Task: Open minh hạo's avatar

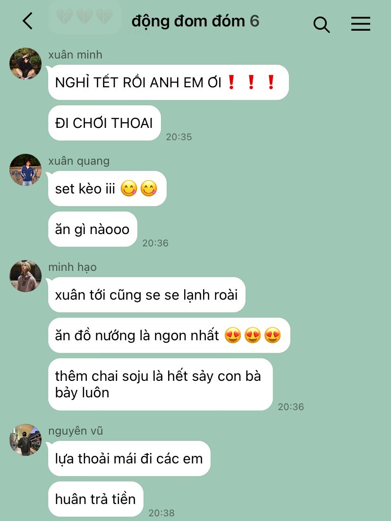Action: point(25,276)
